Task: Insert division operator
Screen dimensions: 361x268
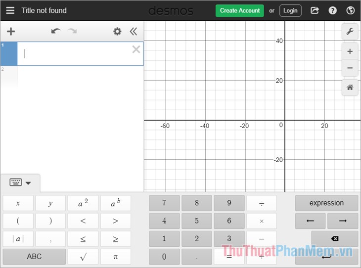Action: pyautogui.click(x=262, y=203)
